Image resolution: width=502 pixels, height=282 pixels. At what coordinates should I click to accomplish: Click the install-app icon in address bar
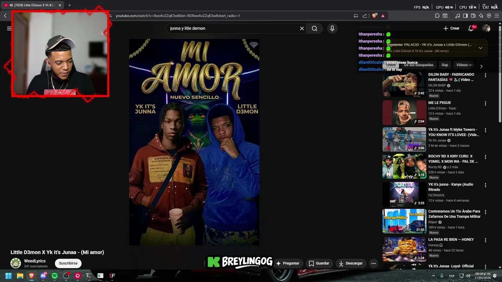tap(356, 16)
